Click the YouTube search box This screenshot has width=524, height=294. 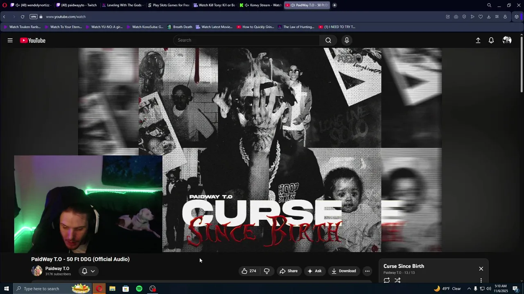pos(246,40)
